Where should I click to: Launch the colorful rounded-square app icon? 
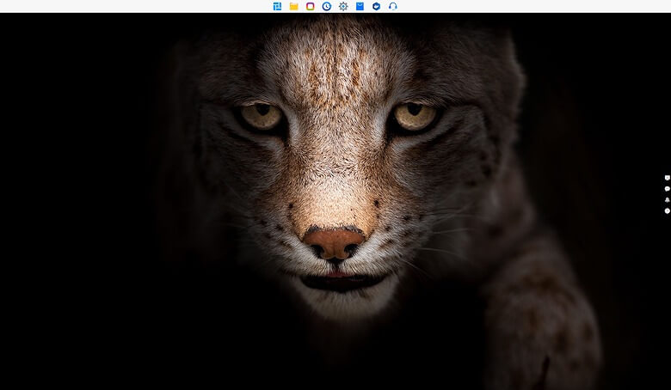(311, 6)
